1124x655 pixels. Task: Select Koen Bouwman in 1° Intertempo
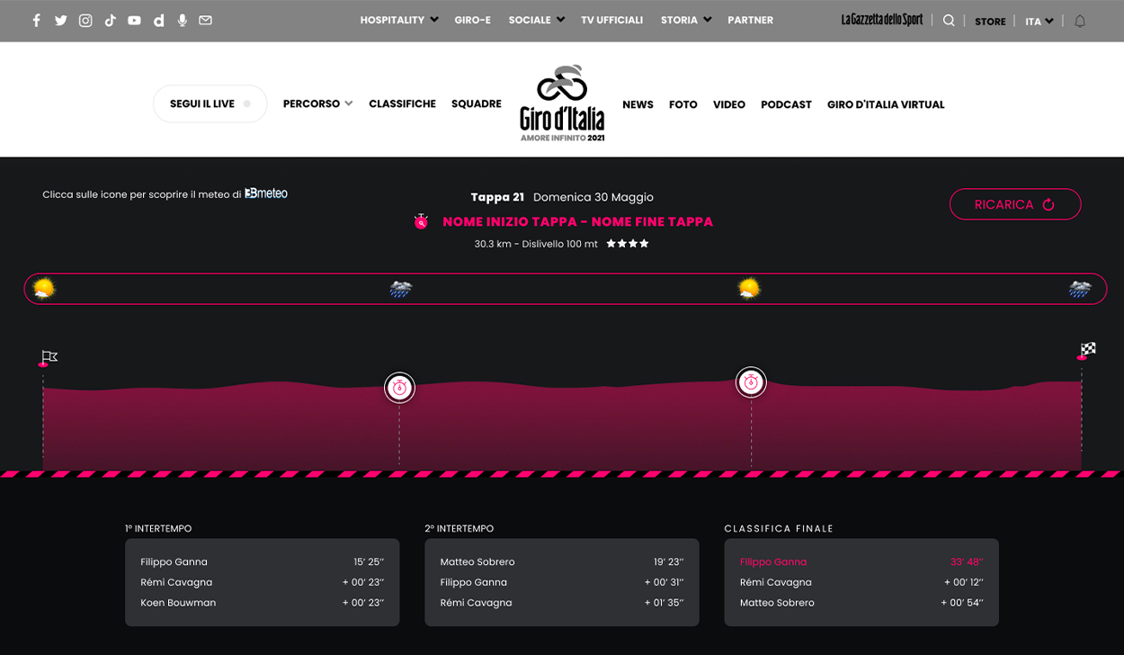click(x=178, y=603)
